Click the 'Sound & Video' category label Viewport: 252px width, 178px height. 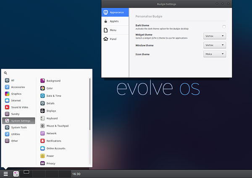click(20, 107)
